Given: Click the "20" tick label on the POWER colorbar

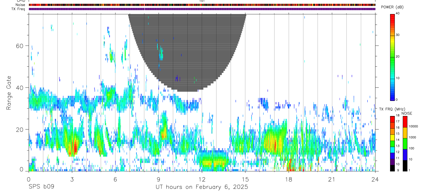Looking at the screenshot, I should pyautogui.click(x=398, y=56).
